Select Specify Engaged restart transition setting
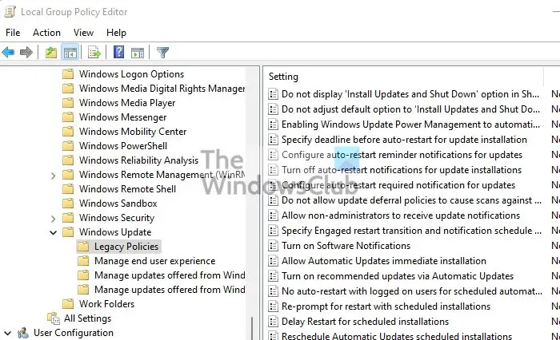The image size is (560, 340). pos(411,231)
